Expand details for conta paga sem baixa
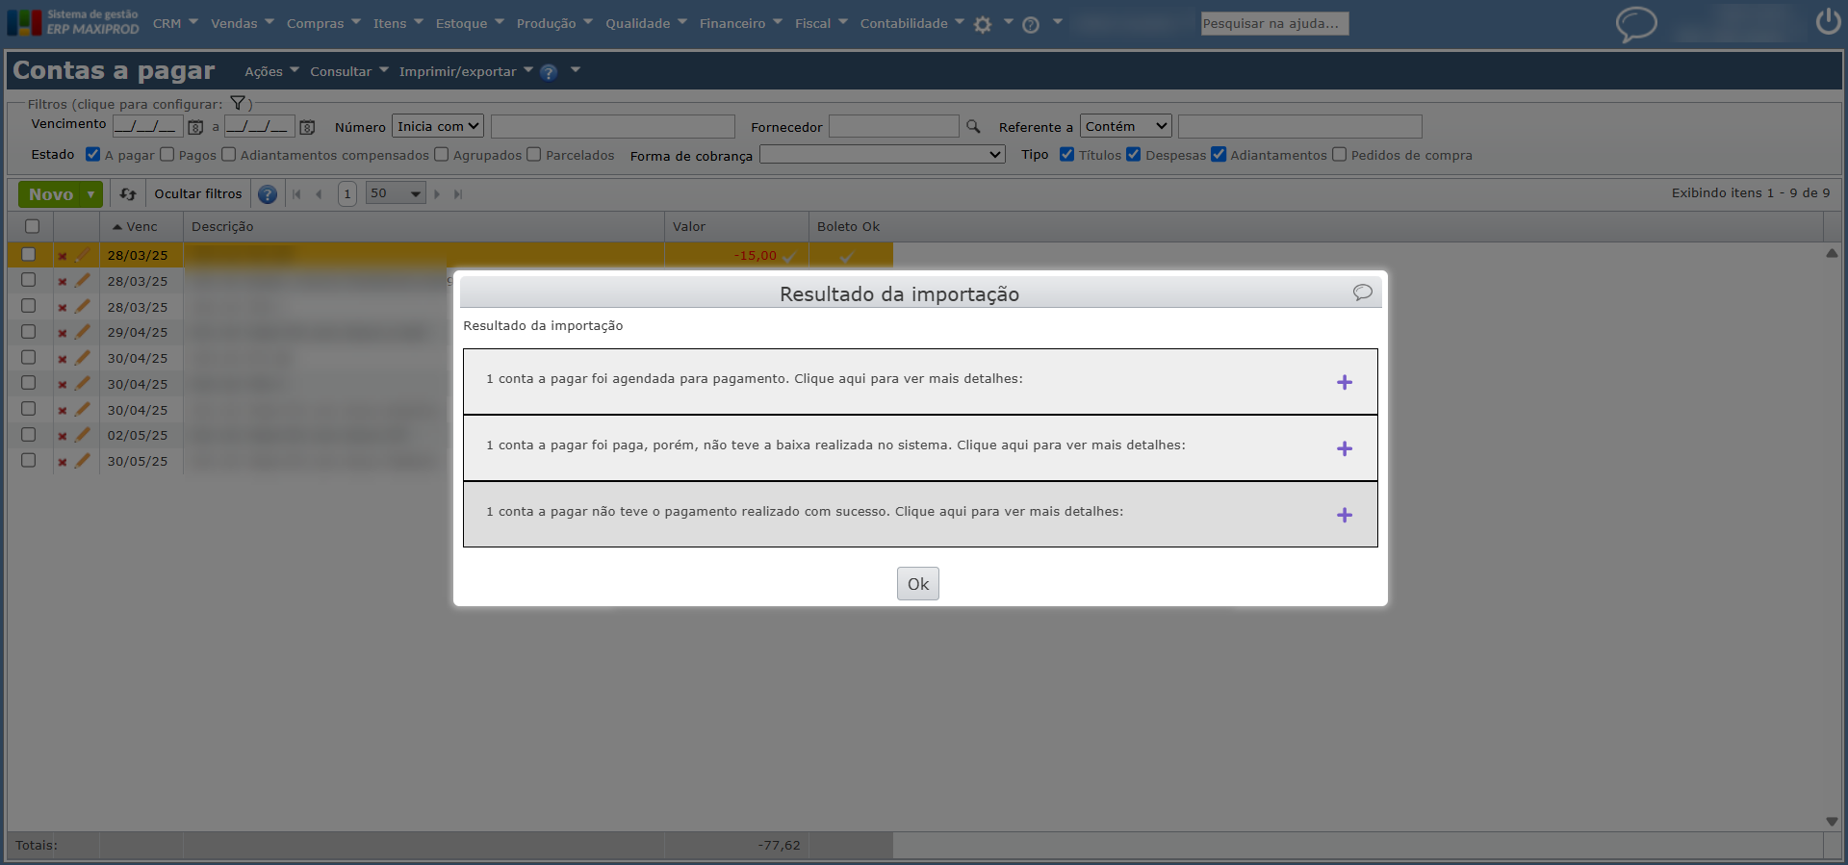This screenshot has height=865, width=1848. pos(1345,448)
